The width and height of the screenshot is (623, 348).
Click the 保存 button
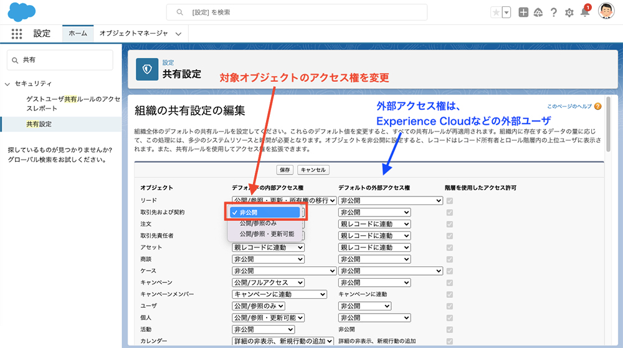coord(285,170)
